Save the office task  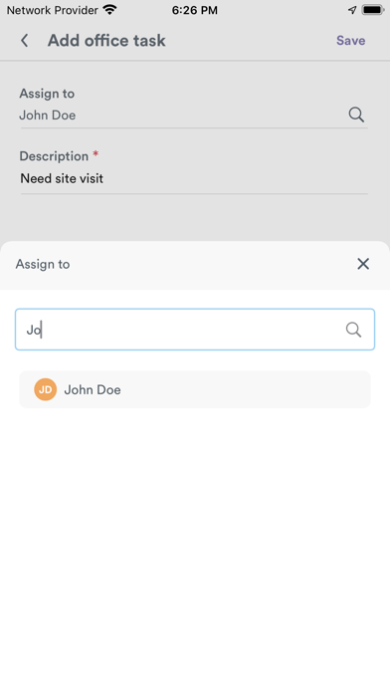pos(350,40)
